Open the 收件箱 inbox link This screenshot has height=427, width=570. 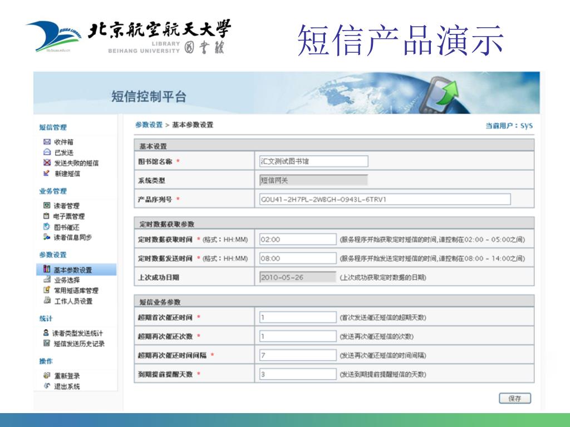click(63, 142)
